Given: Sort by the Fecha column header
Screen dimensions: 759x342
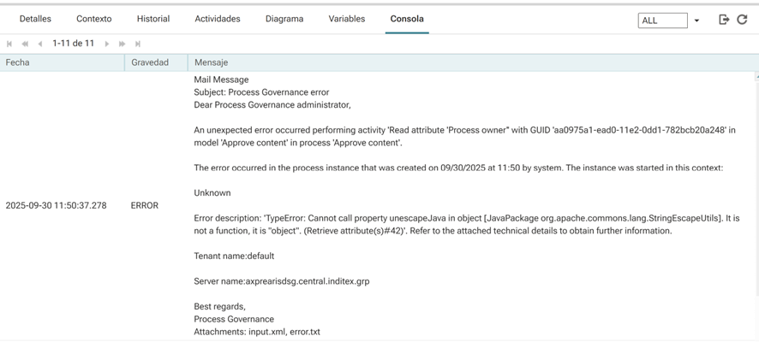Looking at the screenshot, I should pos(18,62).
